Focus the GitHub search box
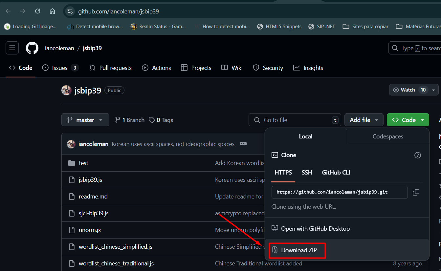 [415, 48]
